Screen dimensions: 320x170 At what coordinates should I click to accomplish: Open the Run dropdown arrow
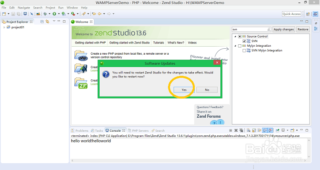coord(59,14)
